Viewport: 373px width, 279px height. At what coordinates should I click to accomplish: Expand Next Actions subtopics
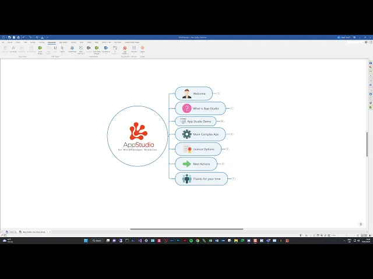click(223, 164)
